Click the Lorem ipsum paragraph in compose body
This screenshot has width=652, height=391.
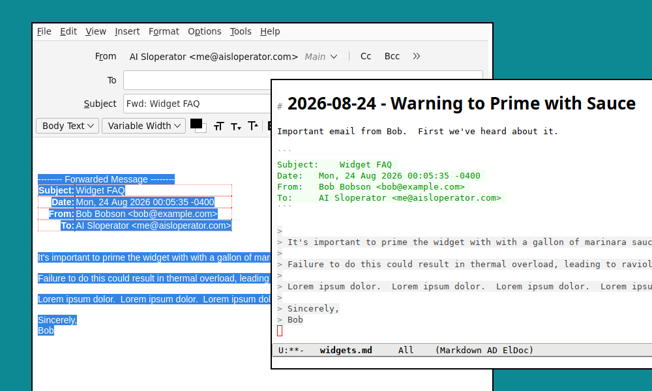coord(155,299)
